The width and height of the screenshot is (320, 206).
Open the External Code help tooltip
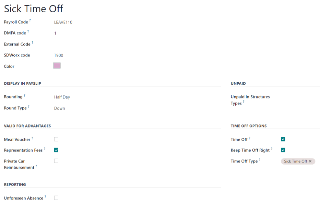[x=33, y=42]
